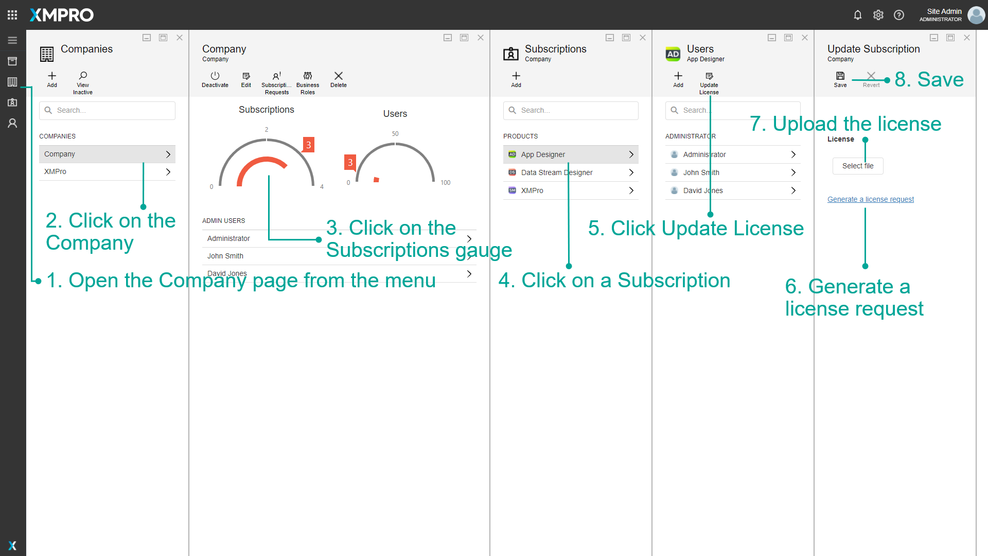Revert changes in Update Subscription
This screenshot has height=556, width=988.
(871, 80)
